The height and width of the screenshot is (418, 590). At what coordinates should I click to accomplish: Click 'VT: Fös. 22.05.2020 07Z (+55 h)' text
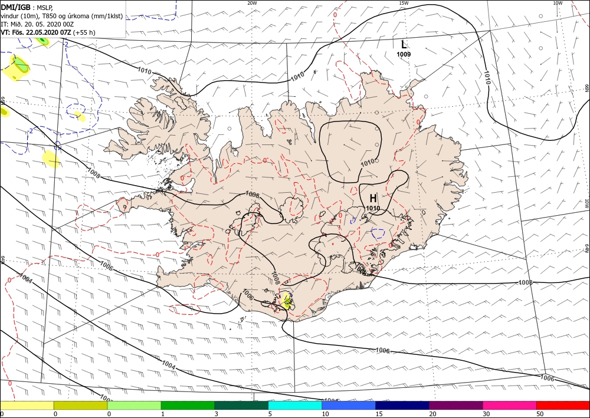pyautogui.click(x=48, y=32)
